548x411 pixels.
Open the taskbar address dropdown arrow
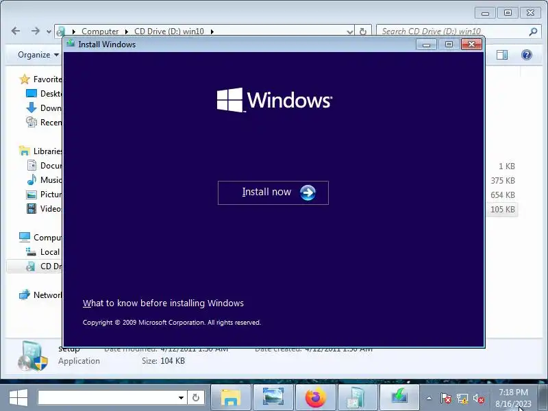pos(181,398)
